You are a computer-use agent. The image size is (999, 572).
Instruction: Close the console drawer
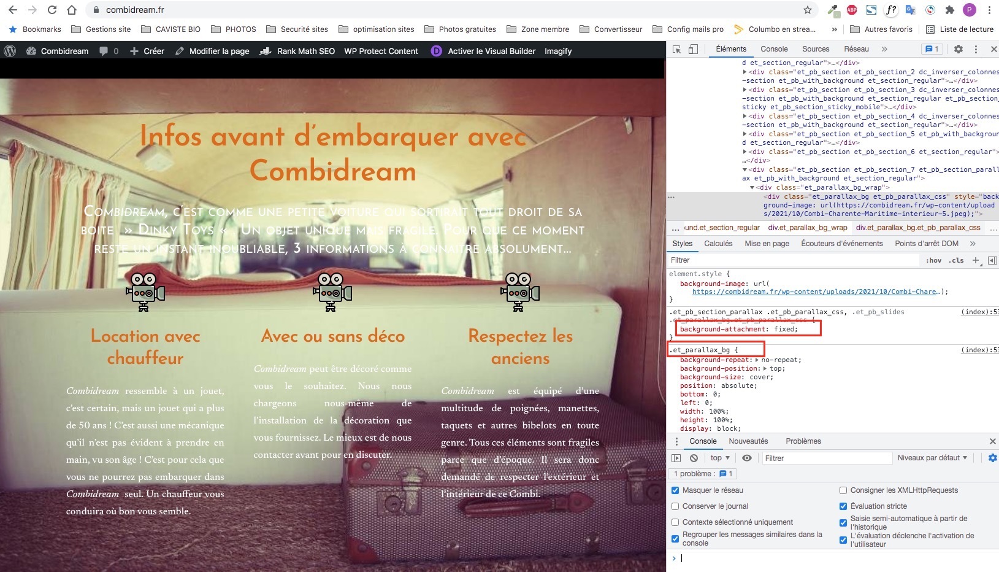(x=993, y=441)
